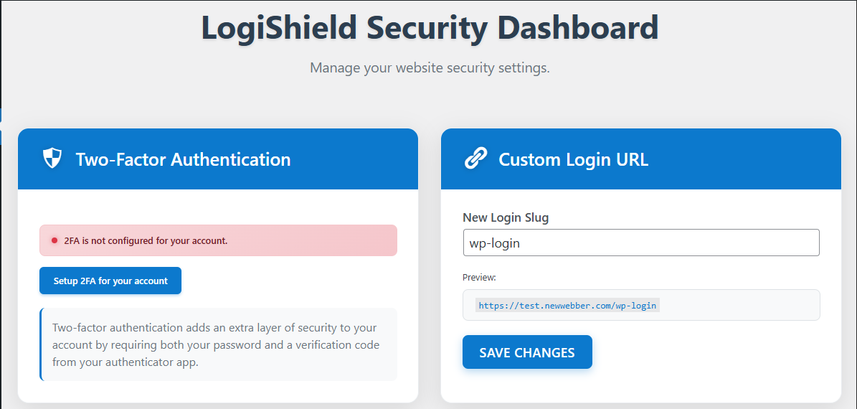Click the 'Manage your website security settings' subtitle
The image size is (857, 409).
pos(430,68)
